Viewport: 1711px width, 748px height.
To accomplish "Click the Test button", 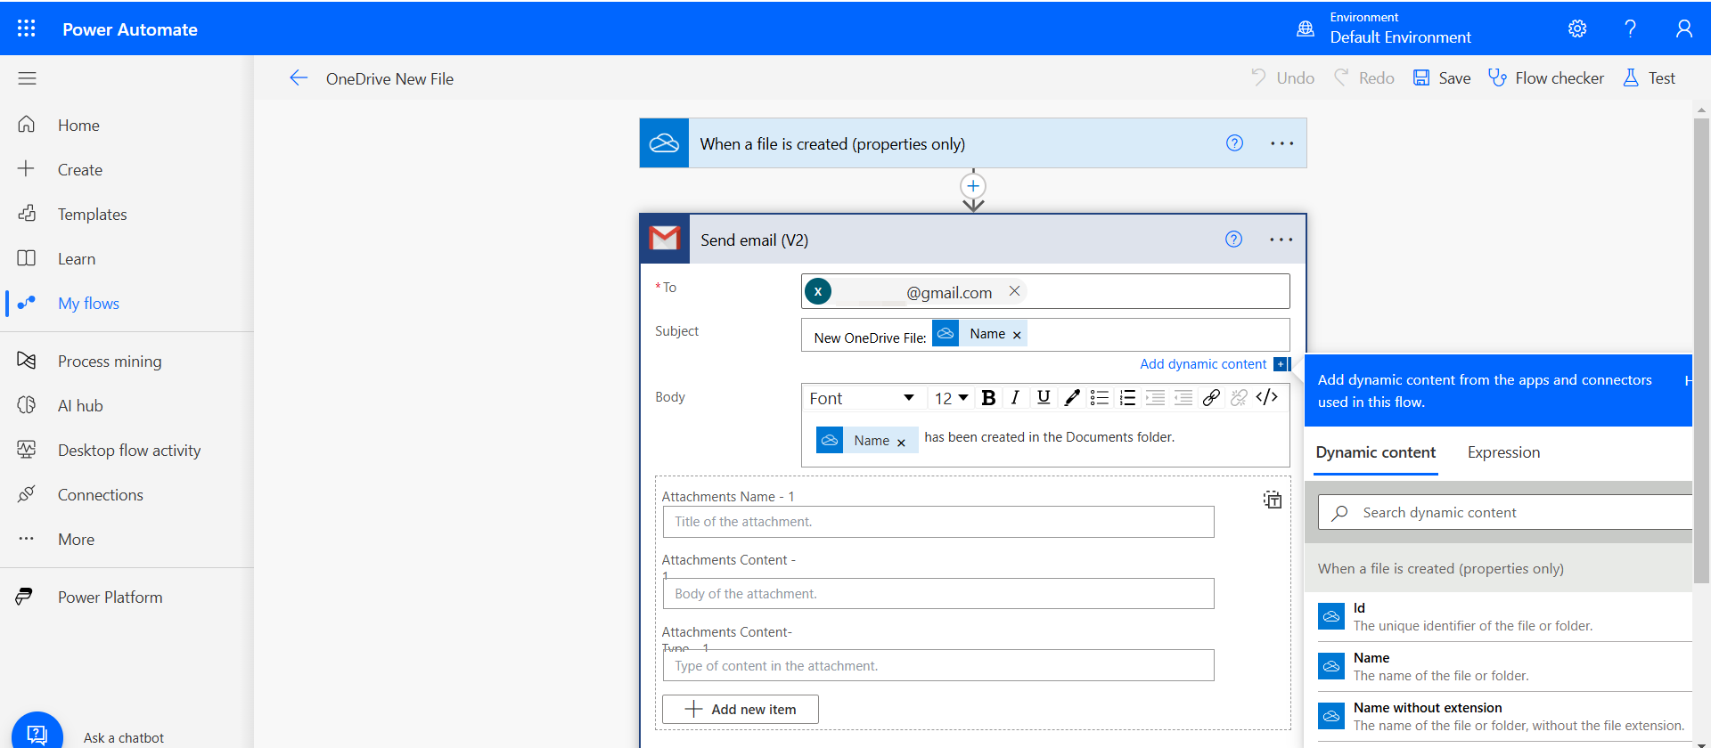I will pyautogui.click(x=1649, y=78).
